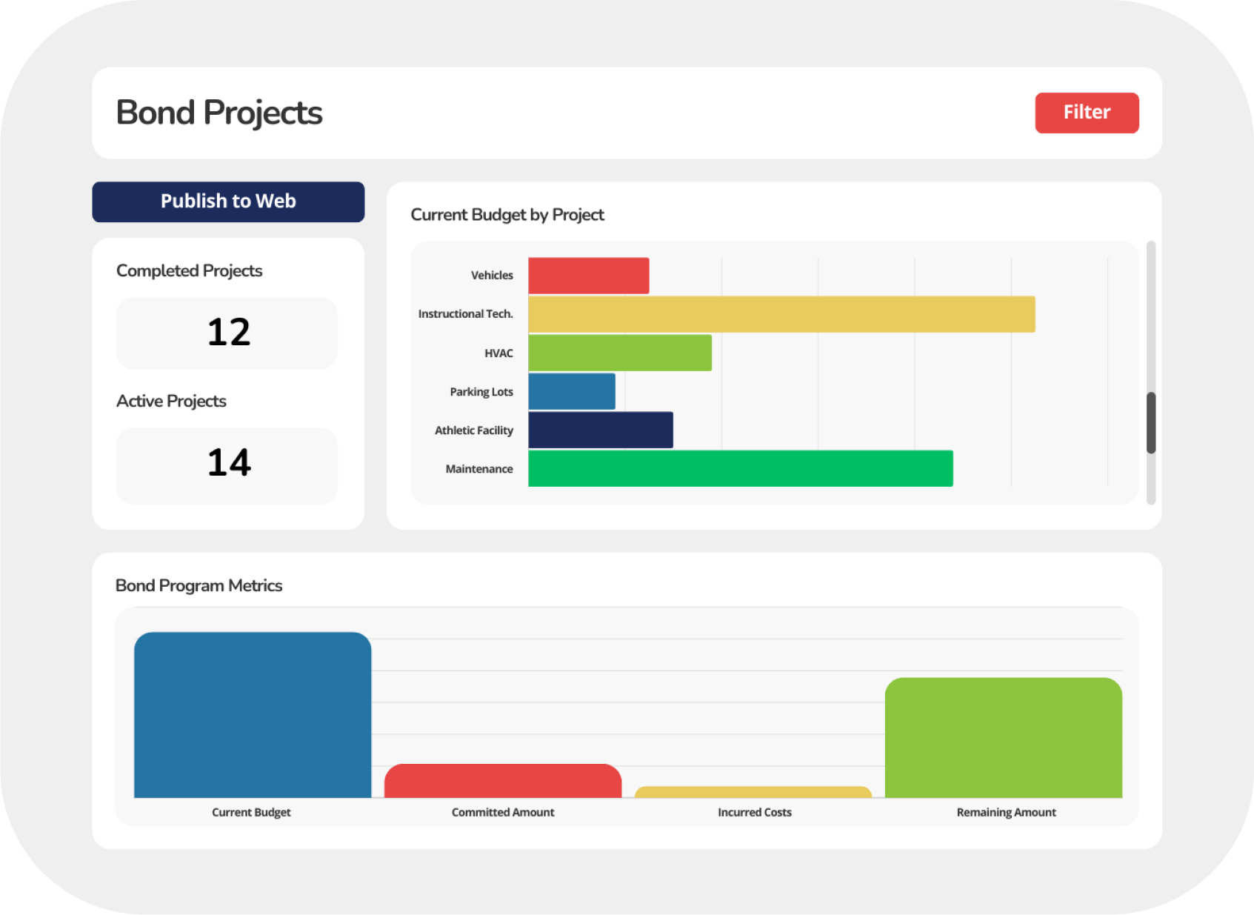This screenshot has height=915, width=1254.
Task: Click the green Maintenance budget bar
Action: coord(740,468)
